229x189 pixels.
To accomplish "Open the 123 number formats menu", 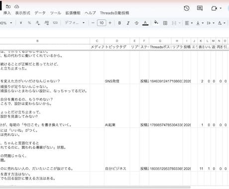I will coord(55,23).
